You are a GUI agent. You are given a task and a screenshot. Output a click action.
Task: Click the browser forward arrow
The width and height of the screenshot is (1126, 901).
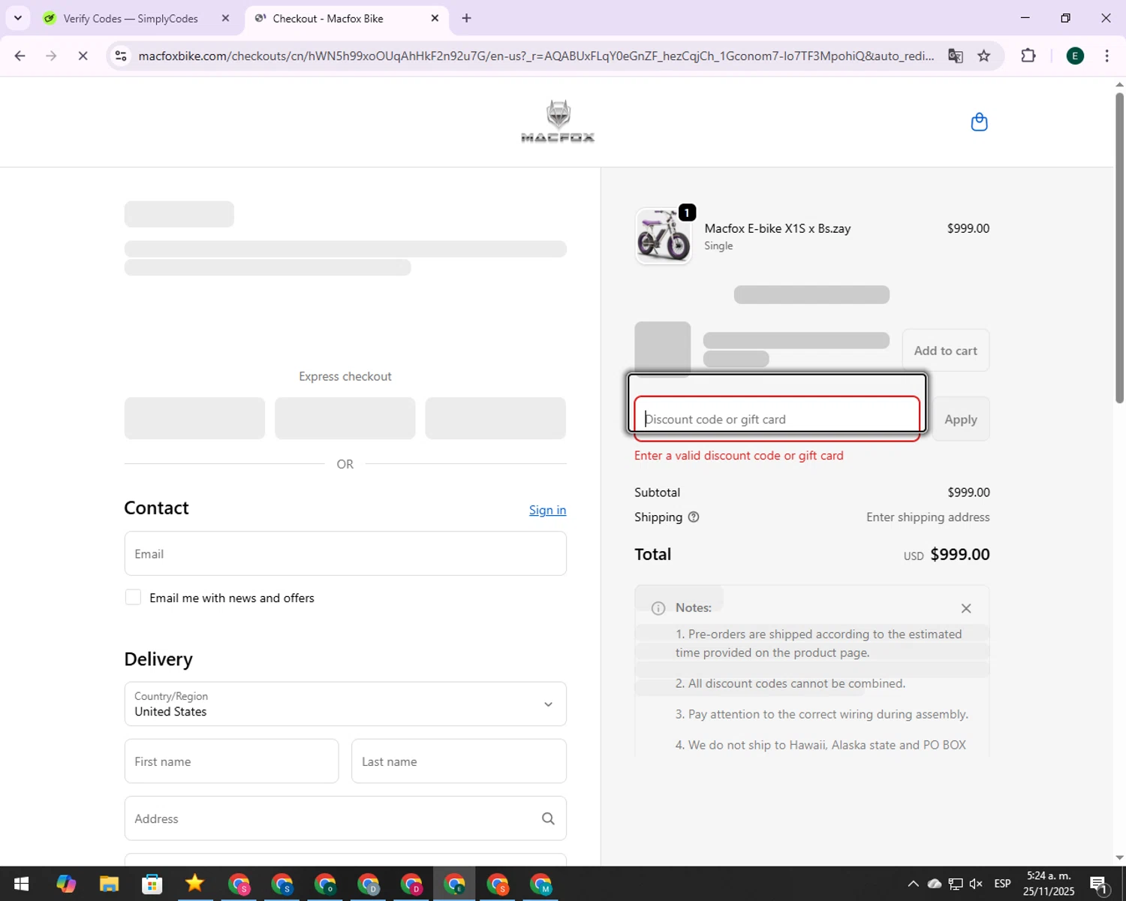click(x=51, y=56)
